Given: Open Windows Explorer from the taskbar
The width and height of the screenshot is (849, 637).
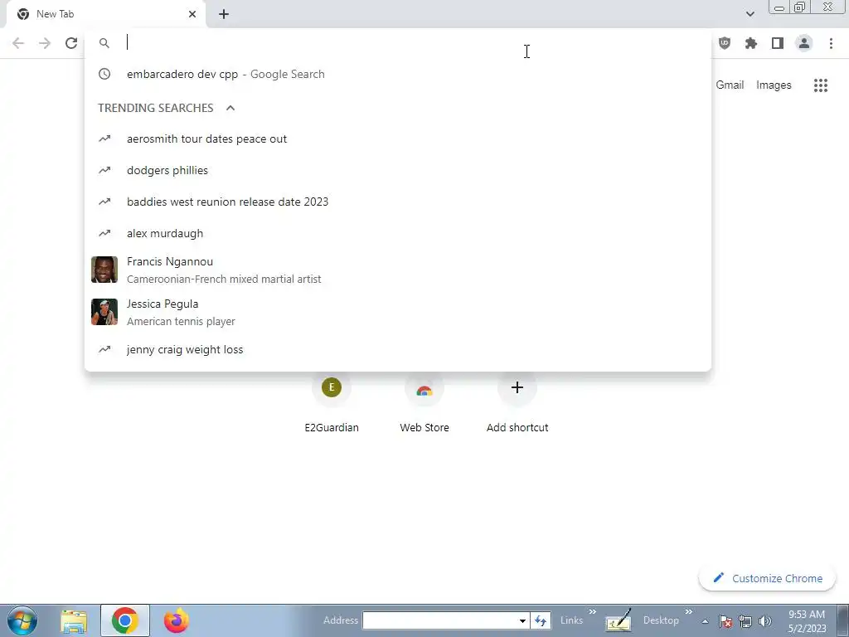Looking at the screenshot, I should pos(74,620).
